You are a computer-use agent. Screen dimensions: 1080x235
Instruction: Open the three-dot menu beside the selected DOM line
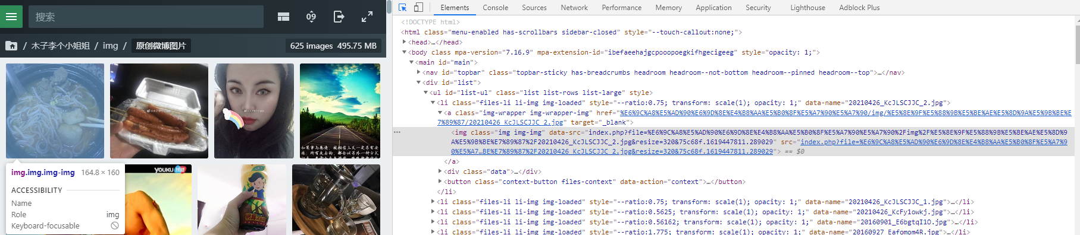[397, 132]
